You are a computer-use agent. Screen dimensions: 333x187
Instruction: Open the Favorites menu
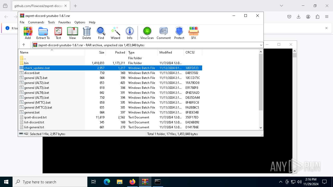point(65,22)
